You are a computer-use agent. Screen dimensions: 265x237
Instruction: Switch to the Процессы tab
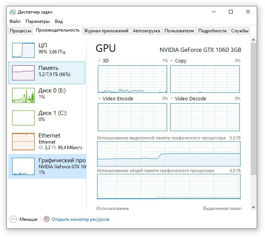pyautogui.click(x=20, y=31)
